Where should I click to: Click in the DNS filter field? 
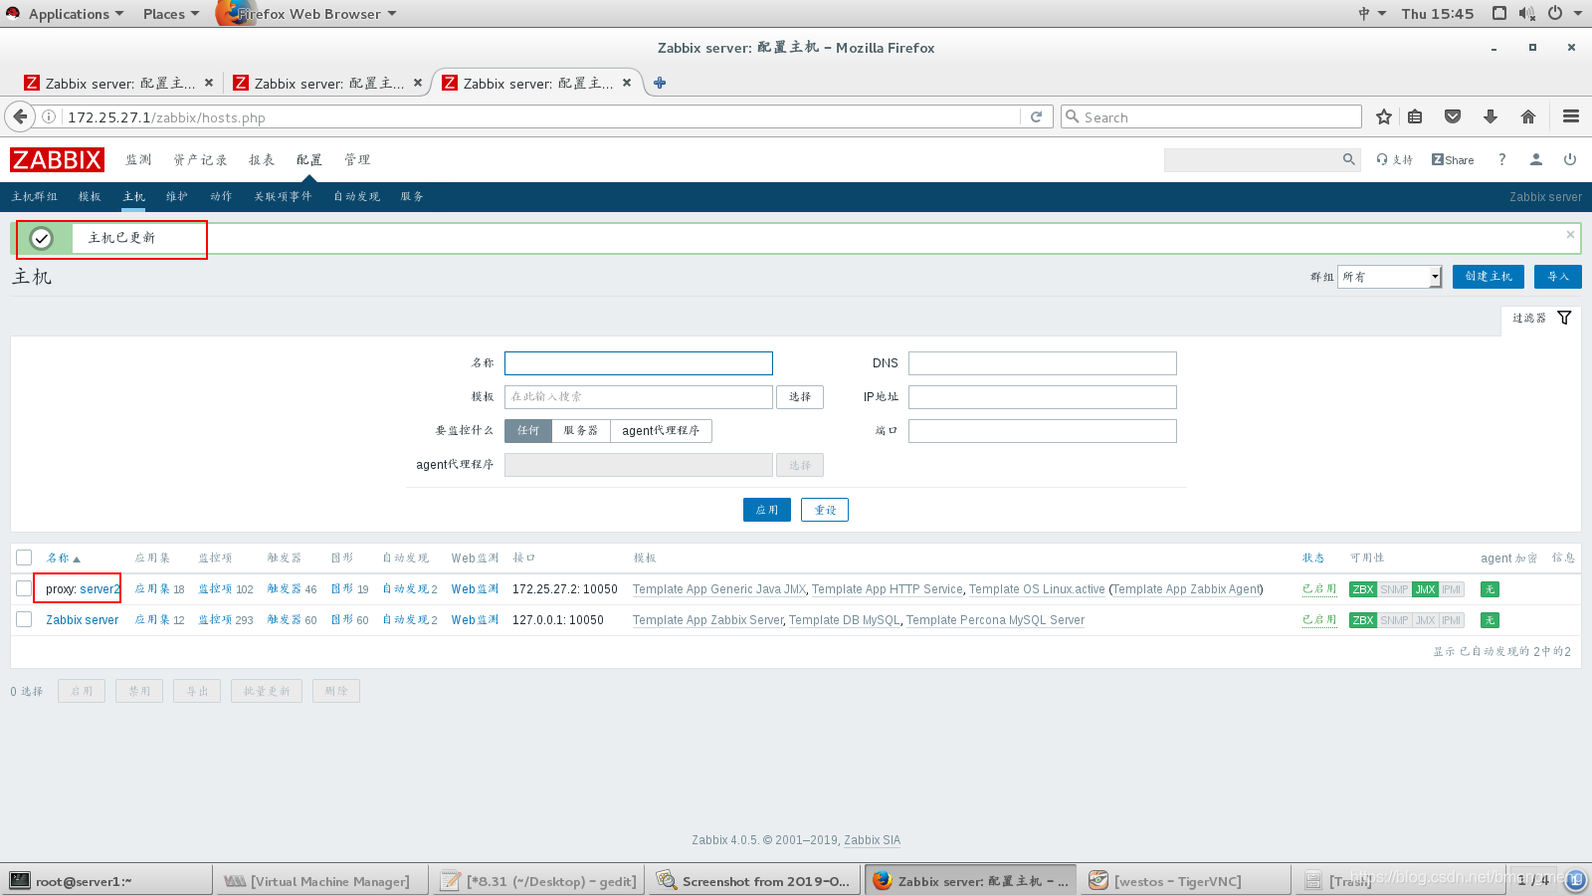(x=1043, y=363)
